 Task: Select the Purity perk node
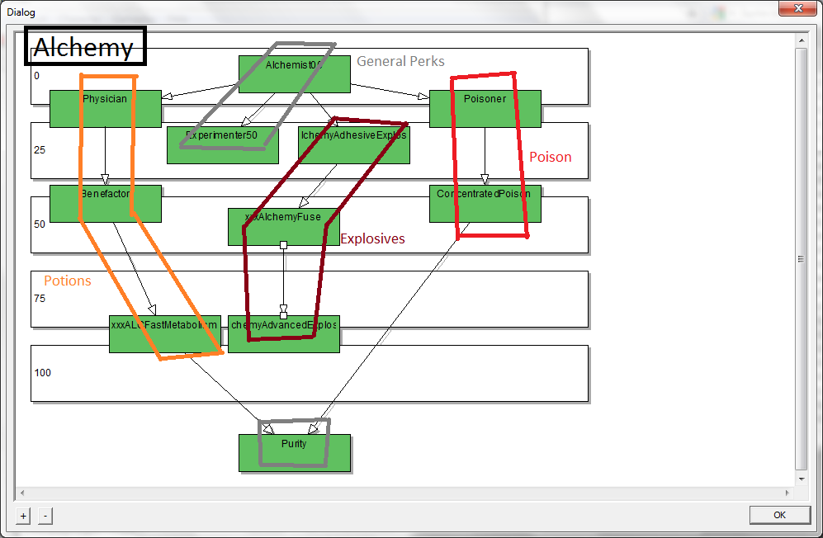click(x=294, y=453)
